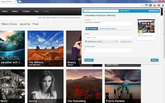Open the 'Moon' bridge night photo
Screen dimensions: 165x103
click(12, 86)
